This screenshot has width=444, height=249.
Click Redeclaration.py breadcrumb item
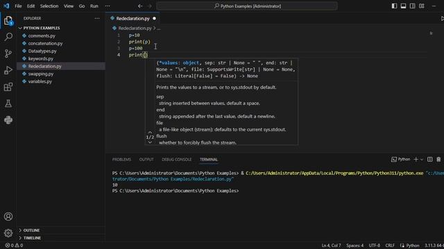tap(135, 28)
